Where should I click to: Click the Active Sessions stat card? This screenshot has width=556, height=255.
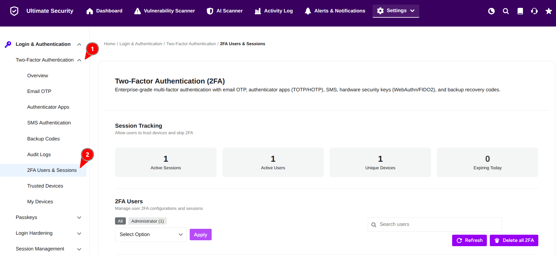[x=166, y=162]
